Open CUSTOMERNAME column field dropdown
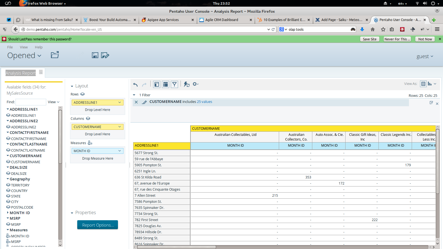 [120, 127]
